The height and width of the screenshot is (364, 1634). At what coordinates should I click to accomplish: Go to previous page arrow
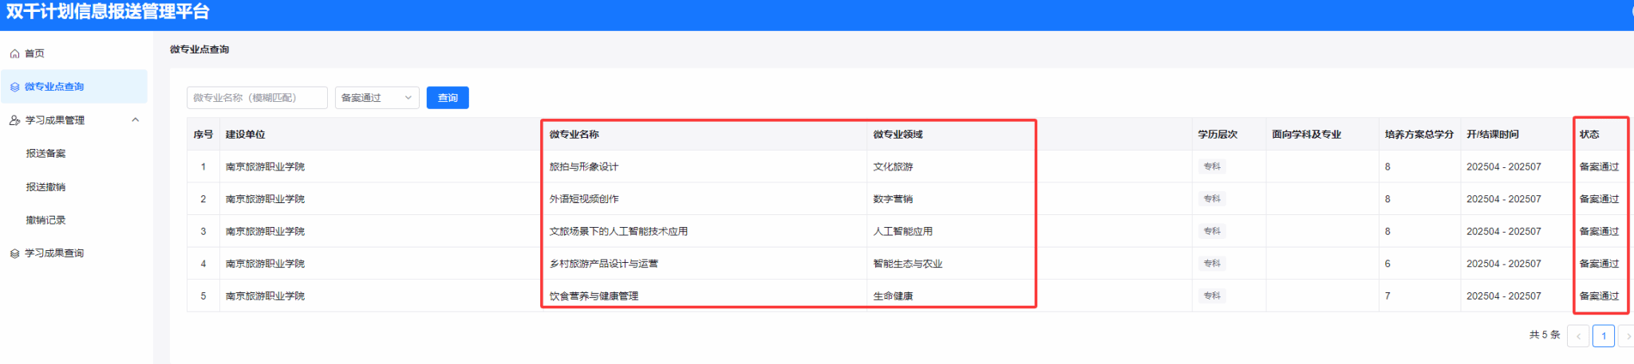pos(1577,336)
